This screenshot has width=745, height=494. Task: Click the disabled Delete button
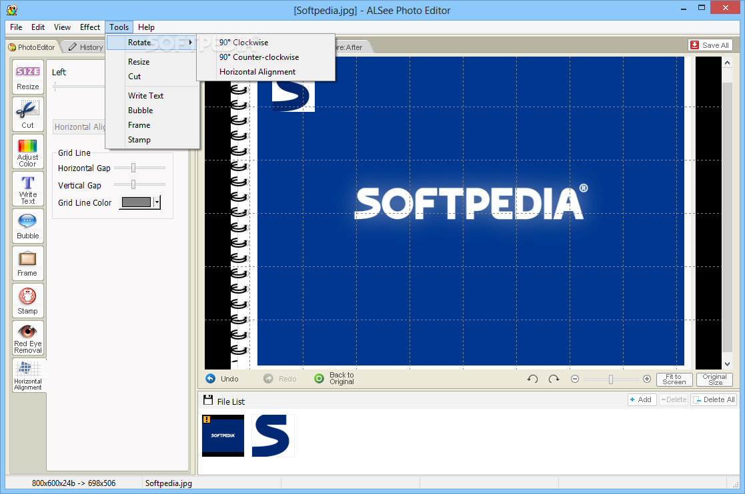(674, 399)
